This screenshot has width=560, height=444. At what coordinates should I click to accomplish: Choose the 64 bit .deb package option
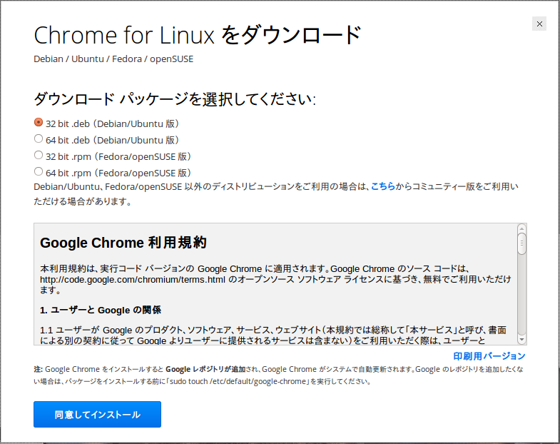point(39,138)
